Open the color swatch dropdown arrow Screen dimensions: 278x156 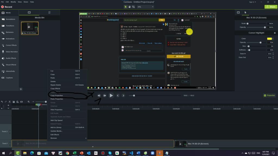tap(273, 39)
